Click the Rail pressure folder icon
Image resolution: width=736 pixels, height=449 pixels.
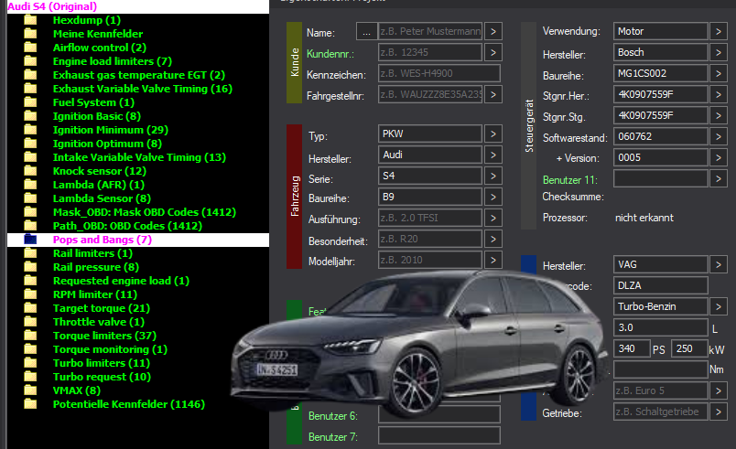(30, 267)
